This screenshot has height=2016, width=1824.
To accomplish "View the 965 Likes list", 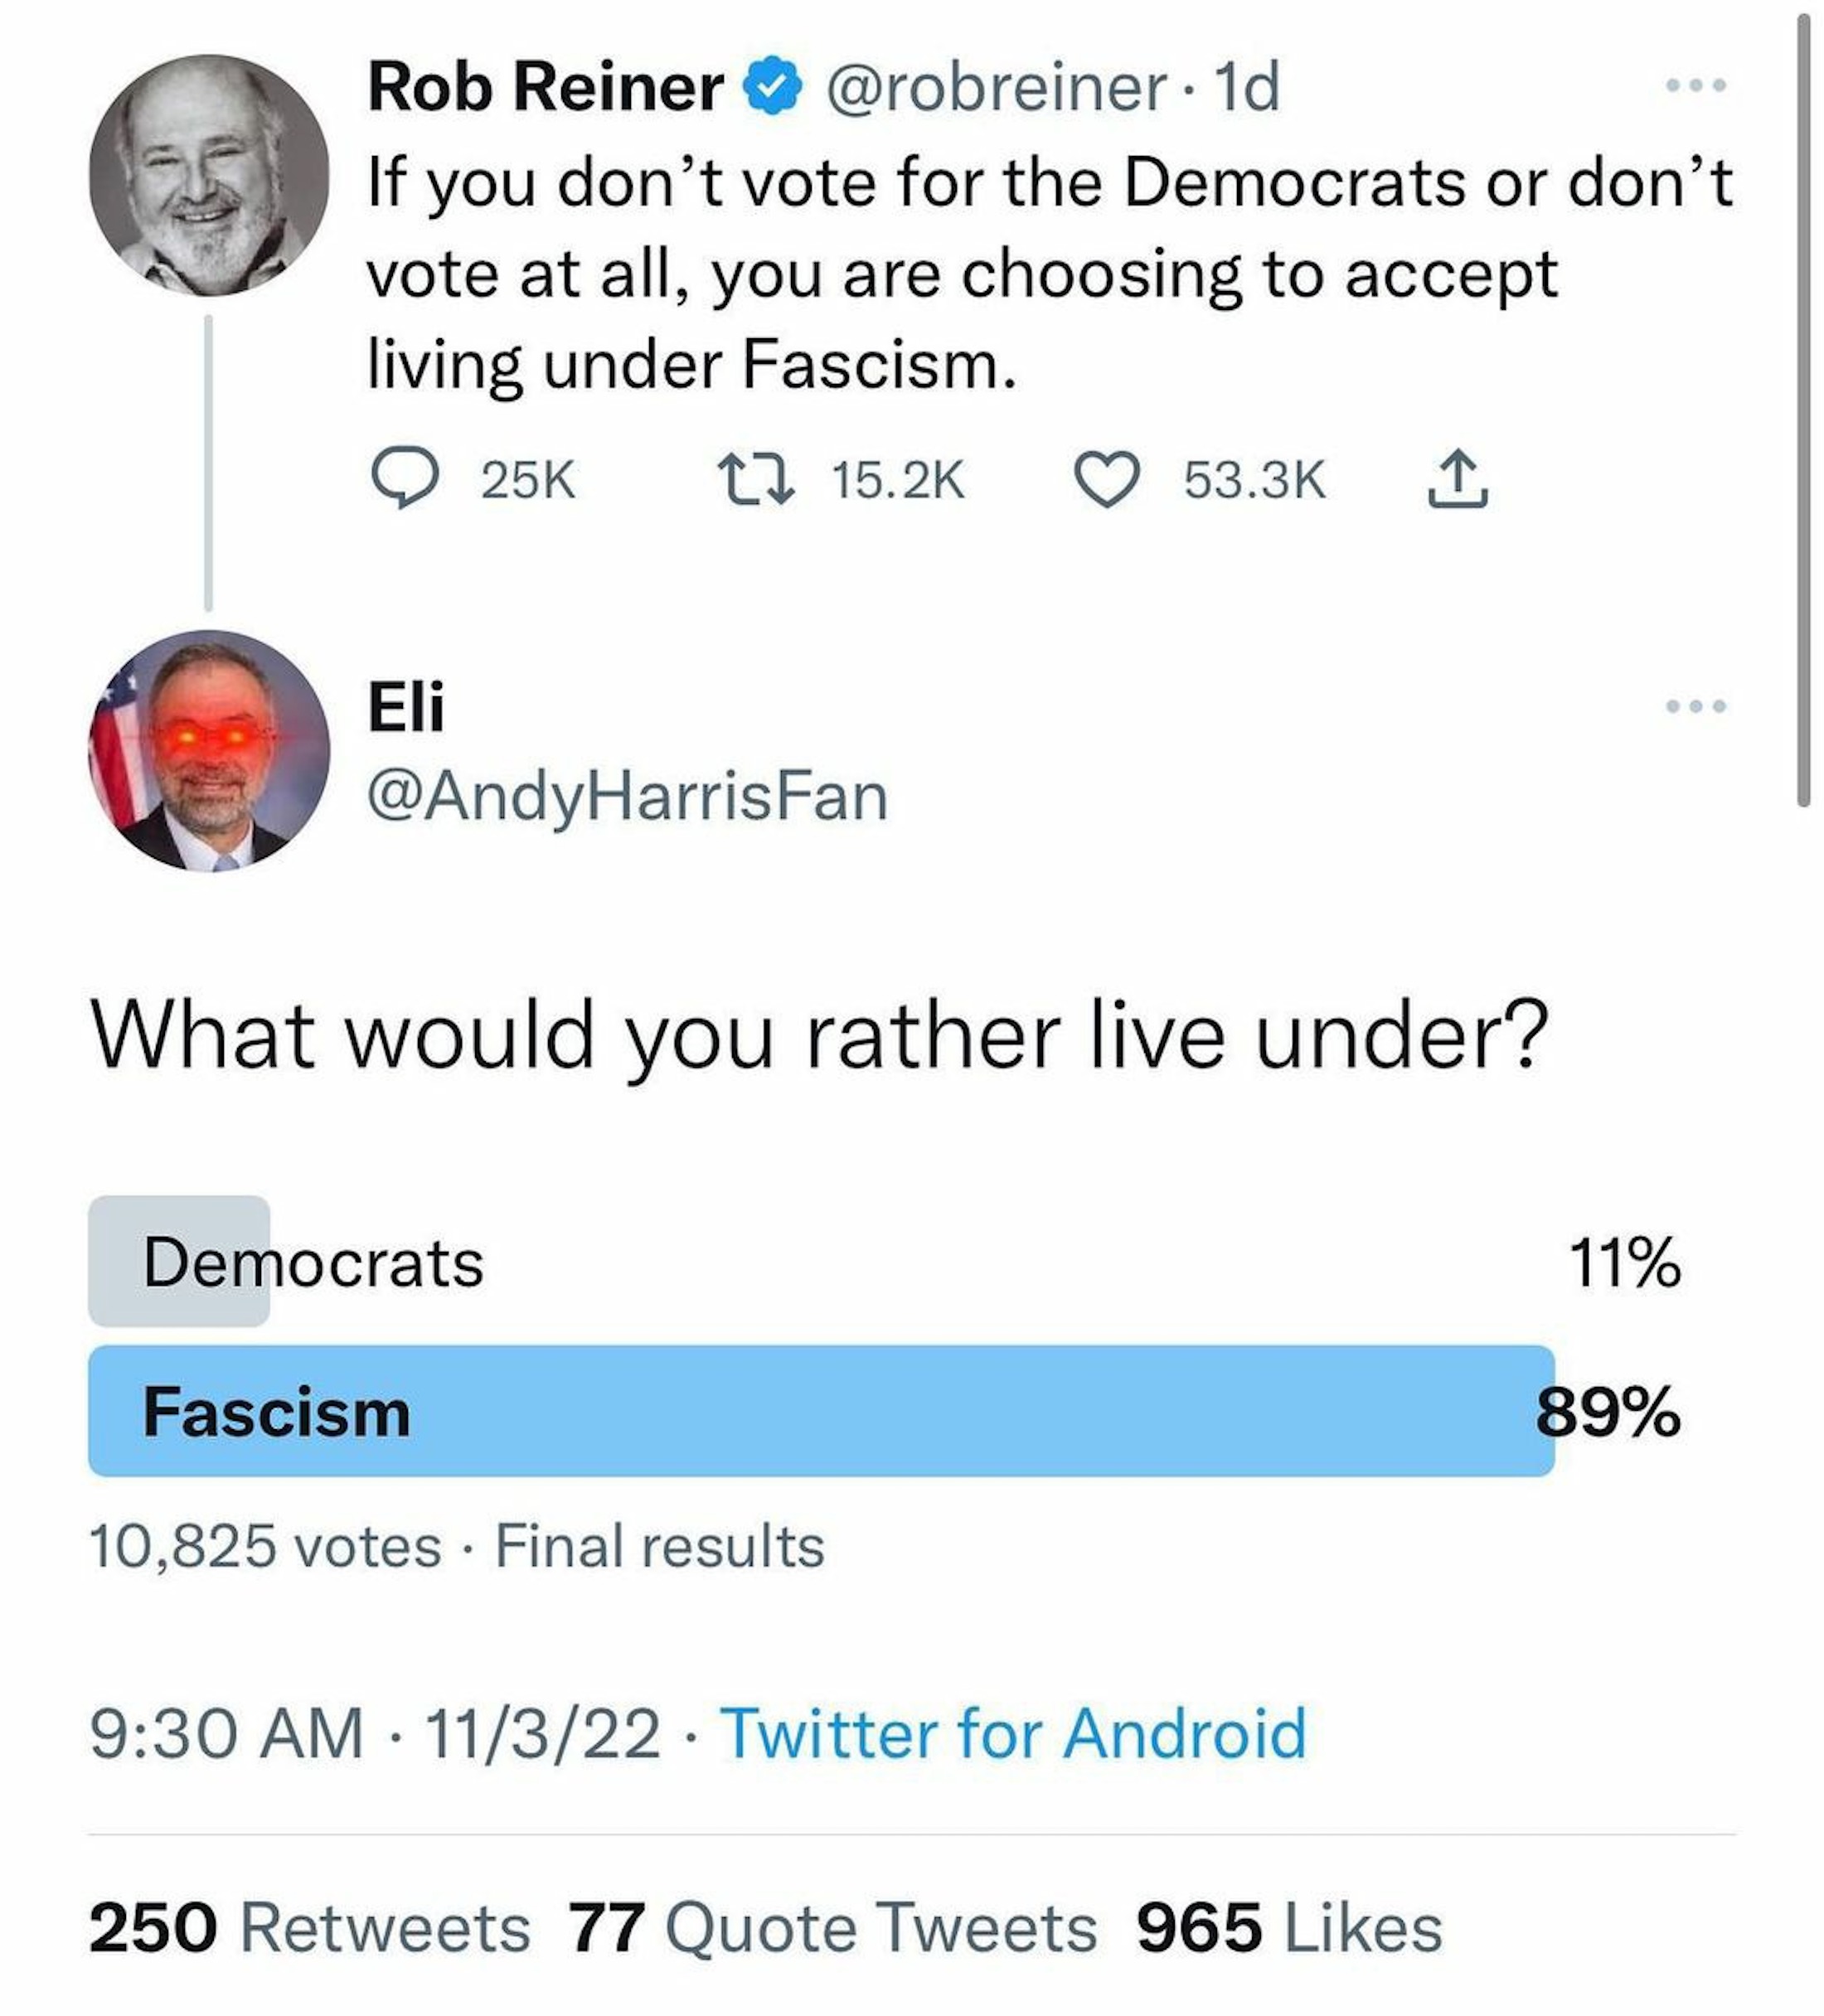I will coord(1289,1928).
